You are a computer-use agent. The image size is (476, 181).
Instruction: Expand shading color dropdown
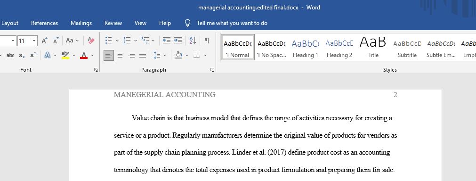click(x=187, y=55)
